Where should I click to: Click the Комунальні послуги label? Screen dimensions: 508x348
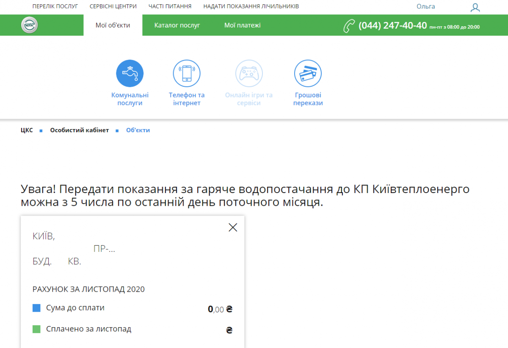(130, 99)
